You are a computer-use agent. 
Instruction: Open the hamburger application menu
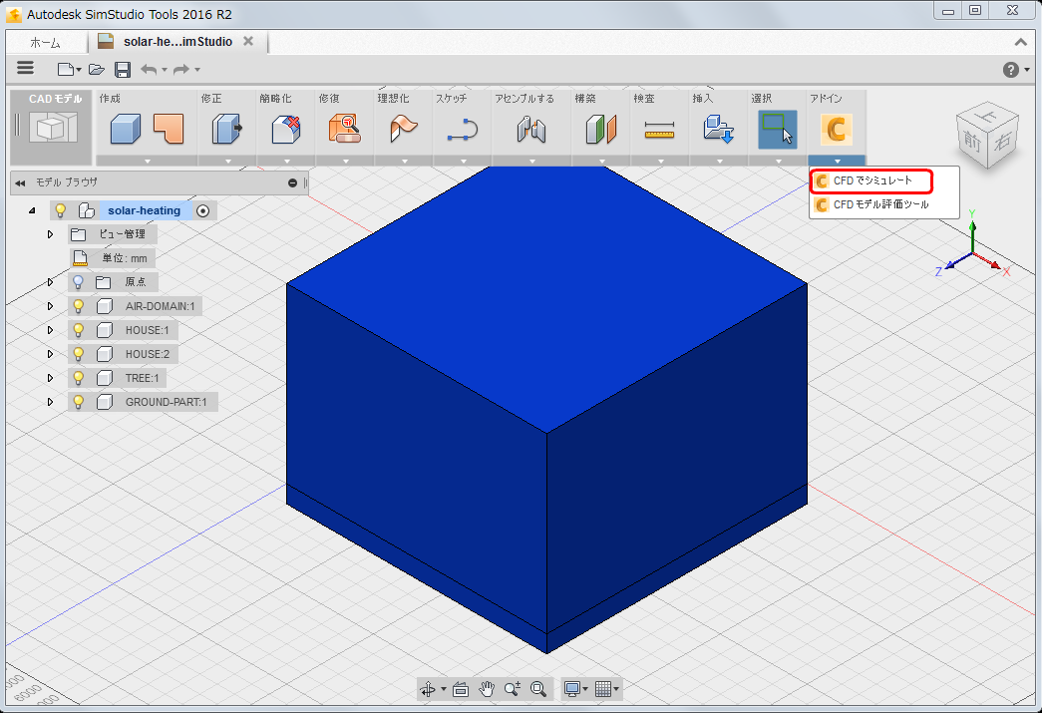[25, 68]
